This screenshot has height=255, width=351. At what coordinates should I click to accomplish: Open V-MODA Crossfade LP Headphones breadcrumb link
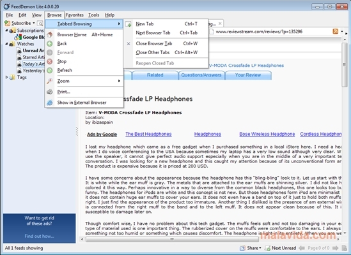(x=246, y=66)
